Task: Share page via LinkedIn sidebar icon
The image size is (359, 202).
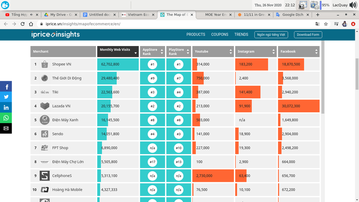Action: [x=6, y=107]
